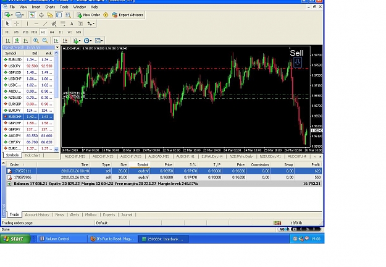Open the Strategy Tester magnifier icon
Image resolution: width=386 pixels, height=267 pixels.
pyautogui.click(x=68, y=15)
